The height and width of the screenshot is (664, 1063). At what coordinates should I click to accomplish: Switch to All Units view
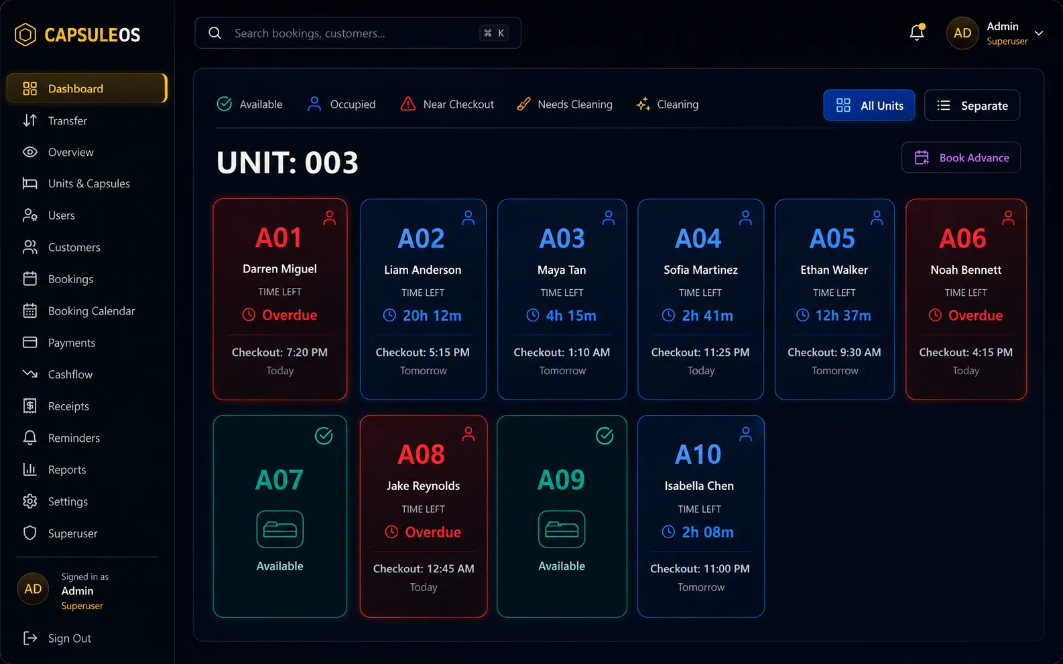pos(869,105)
